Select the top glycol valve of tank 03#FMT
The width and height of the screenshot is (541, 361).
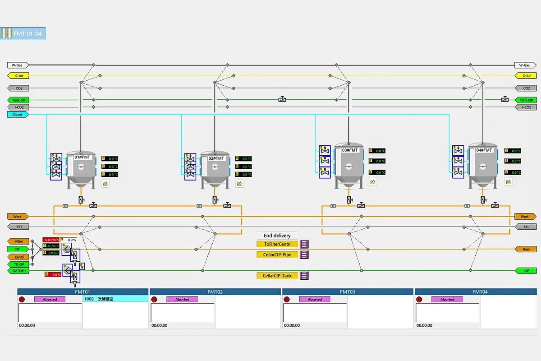click(325, 150)
